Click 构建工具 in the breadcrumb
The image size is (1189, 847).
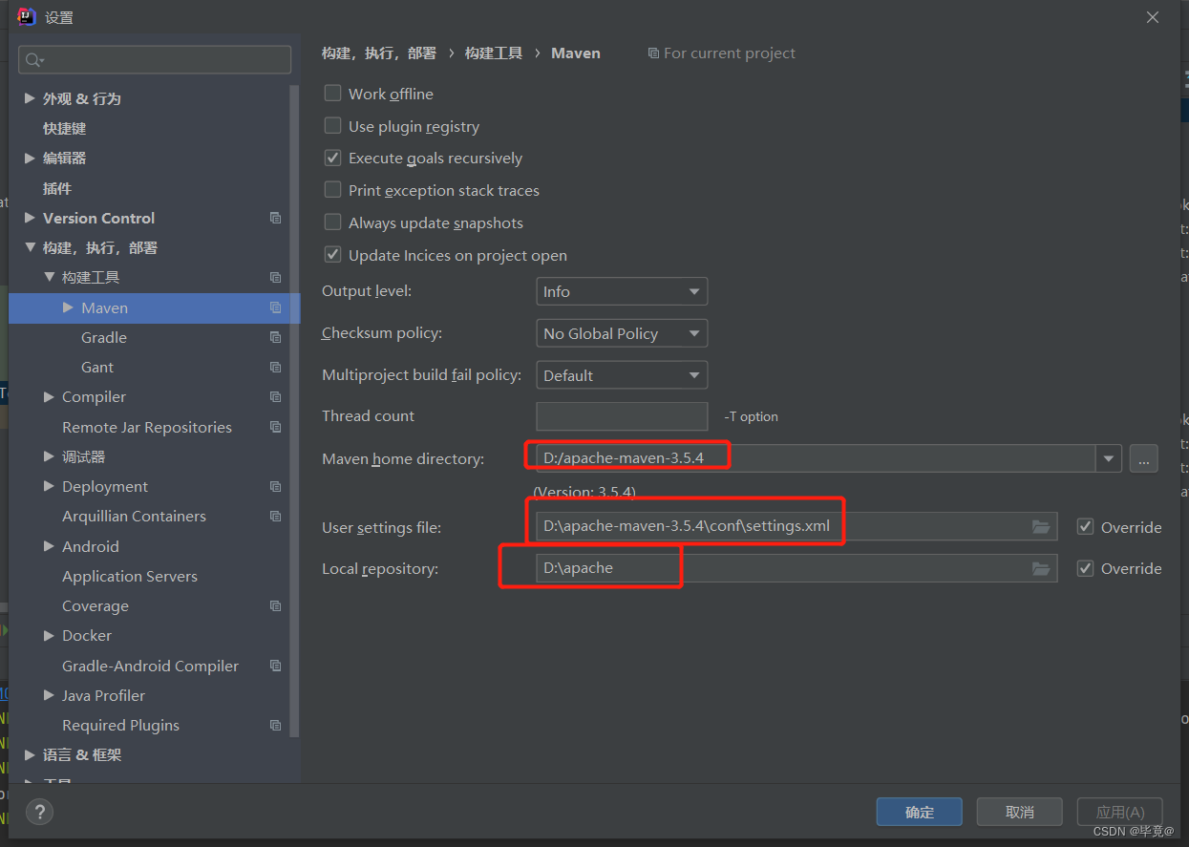(494, 53)
